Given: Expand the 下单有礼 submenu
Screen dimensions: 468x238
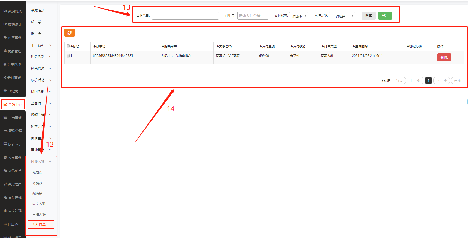Looking at the screenshot, I should tap(41, 45).
